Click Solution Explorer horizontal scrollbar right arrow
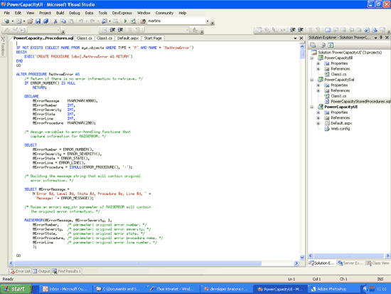 (x=387, y=256)
